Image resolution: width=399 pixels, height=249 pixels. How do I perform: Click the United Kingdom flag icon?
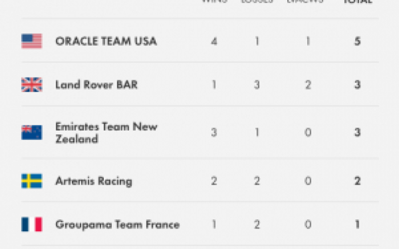pyautogui.click(x=32, y=85)
